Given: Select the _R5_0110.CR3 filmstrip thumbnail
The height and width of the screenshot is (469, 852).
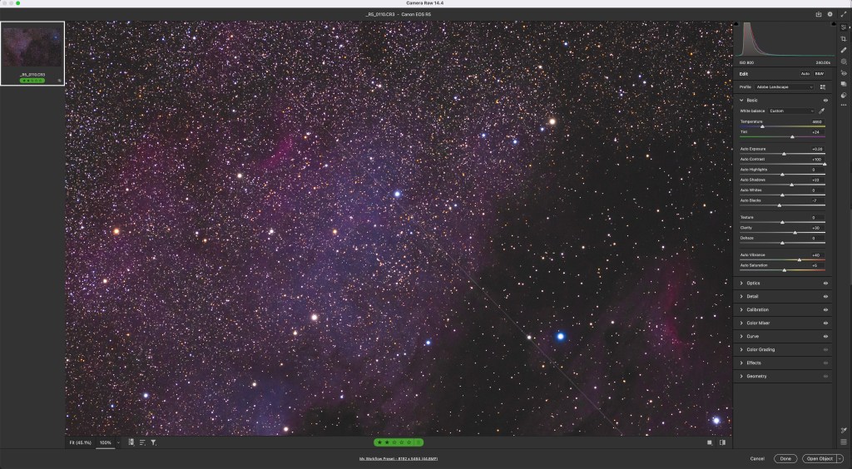Looking at the screenshot, I should point(32,47).
